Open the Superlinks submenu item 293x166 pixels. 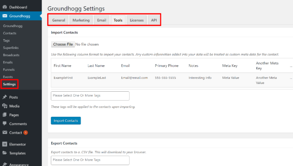11,47
